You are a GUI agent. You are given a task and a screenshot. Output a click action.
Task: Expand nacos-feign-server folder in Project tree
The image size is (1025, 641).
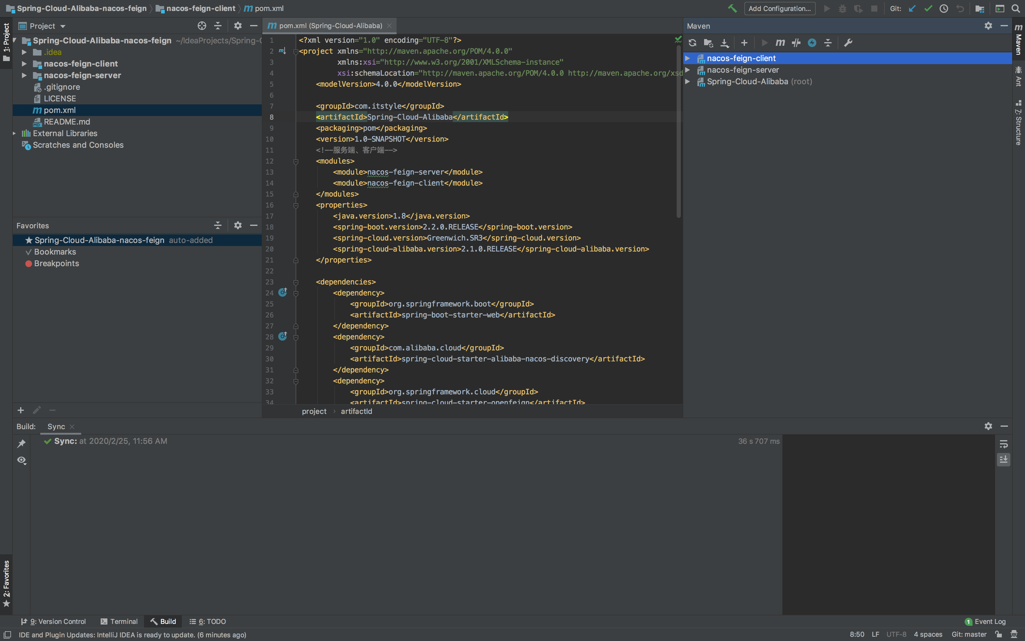click(x=24, y=75)
